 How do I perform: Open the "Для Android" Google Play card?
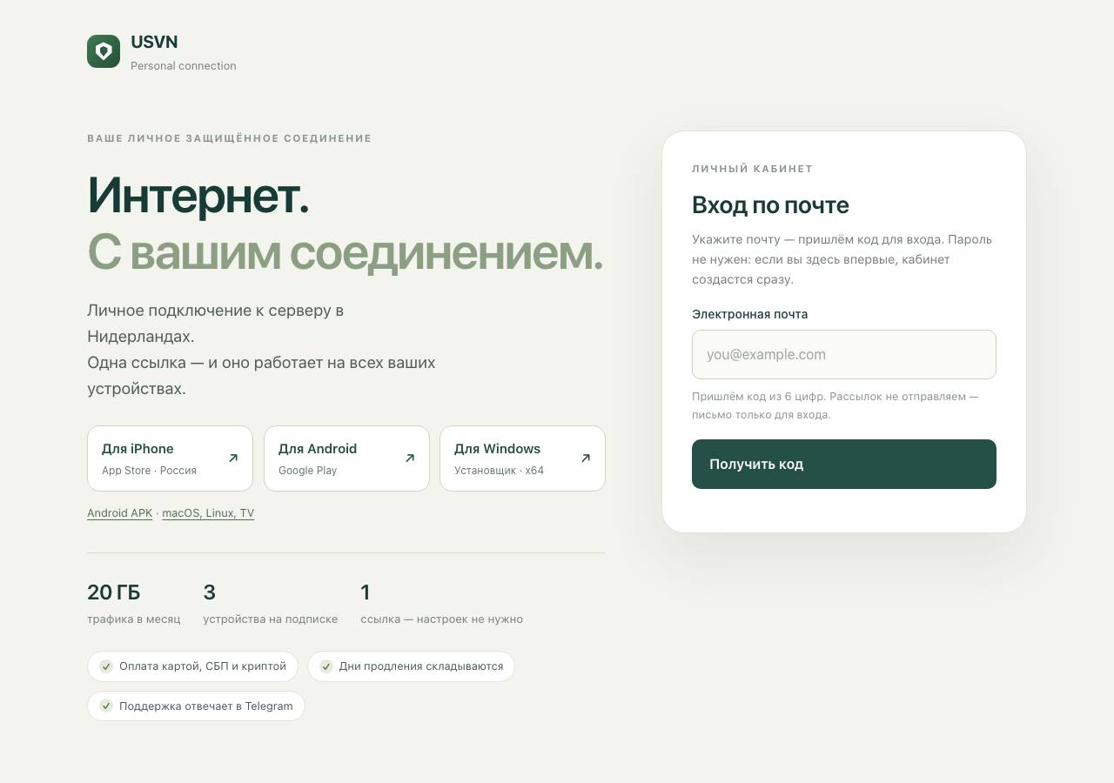click(x=346, y=458)
